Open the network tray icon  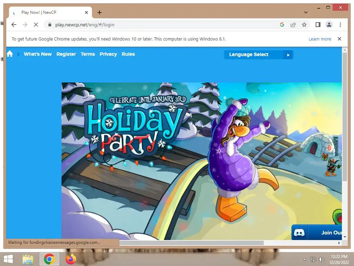tap(313, 259)
